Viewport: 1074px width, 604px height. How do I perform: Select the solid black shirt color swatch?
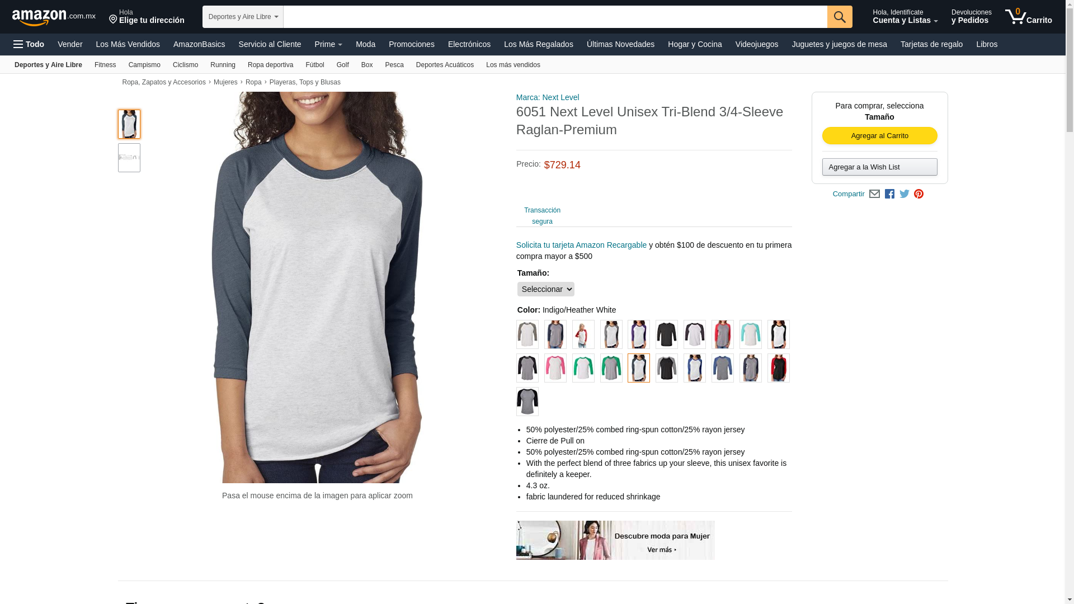coord(667,334)
